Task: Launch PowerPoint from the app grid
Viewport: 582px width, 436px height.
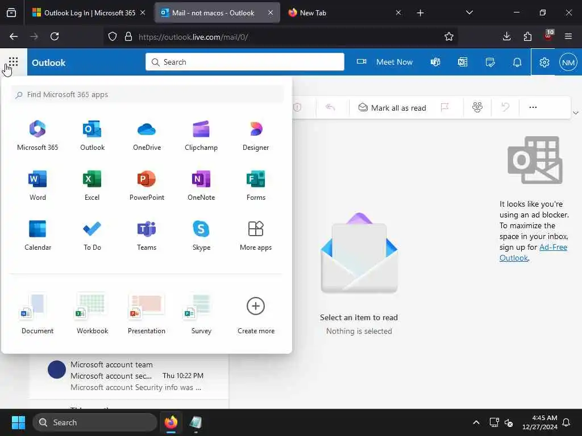Action: (147, 186)
